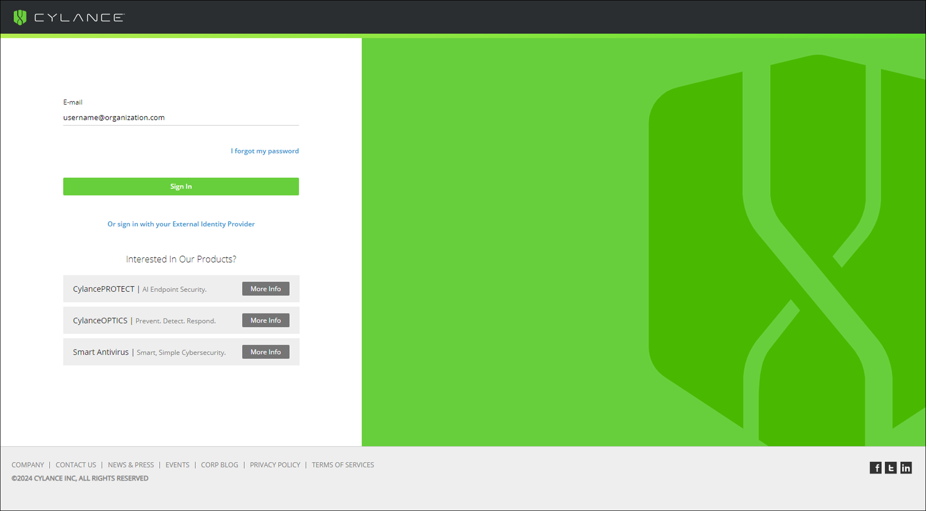Open the TERMS OF SERVICES footer link
This screenshot has height=511, width=926.
point(343,465)
